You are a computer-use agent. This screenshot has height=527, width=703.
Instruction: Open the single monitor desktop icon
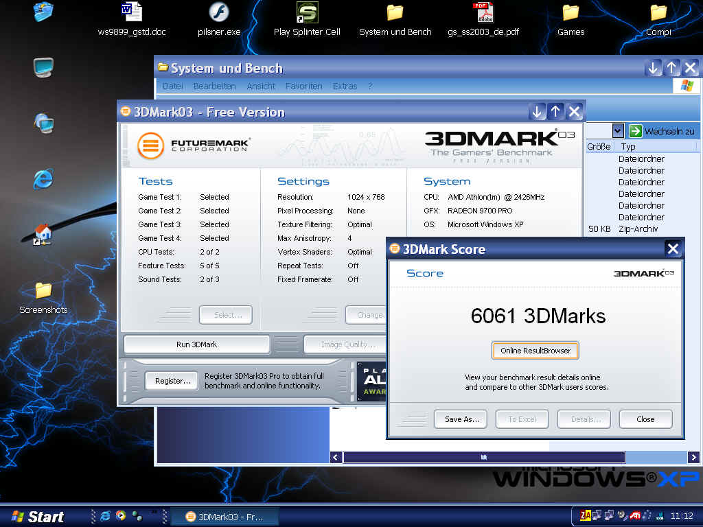[43, 68]
